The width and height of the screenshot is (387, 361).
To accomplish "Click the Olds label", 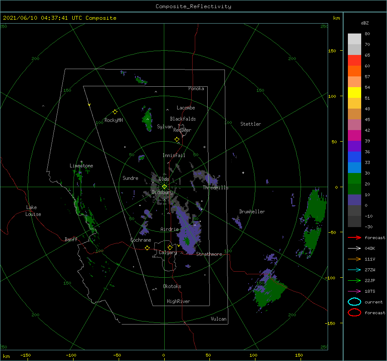I will 164,179.
